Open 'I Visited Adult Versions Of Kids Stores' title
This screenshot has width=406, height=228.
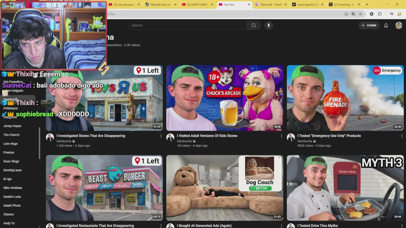tap(207, 136)
